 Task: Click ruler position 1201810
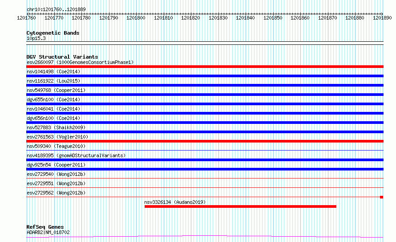click(163, 18)
